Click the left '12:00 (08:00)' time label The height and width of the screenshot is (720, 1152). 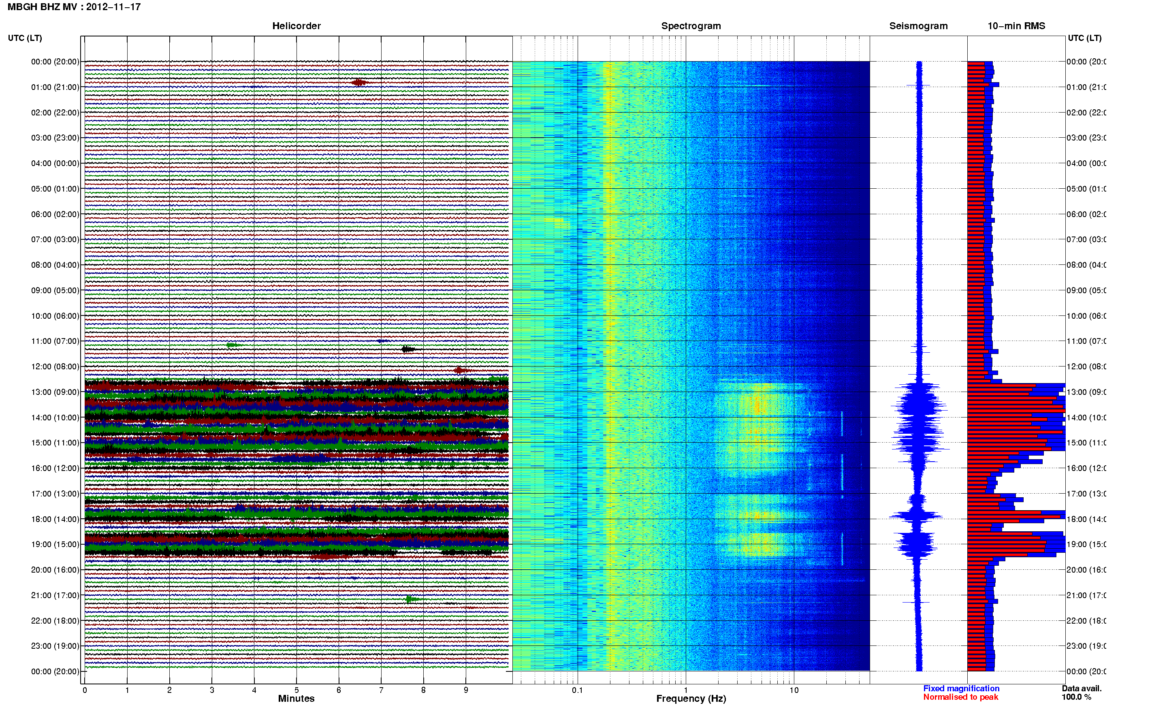point(55,366)
